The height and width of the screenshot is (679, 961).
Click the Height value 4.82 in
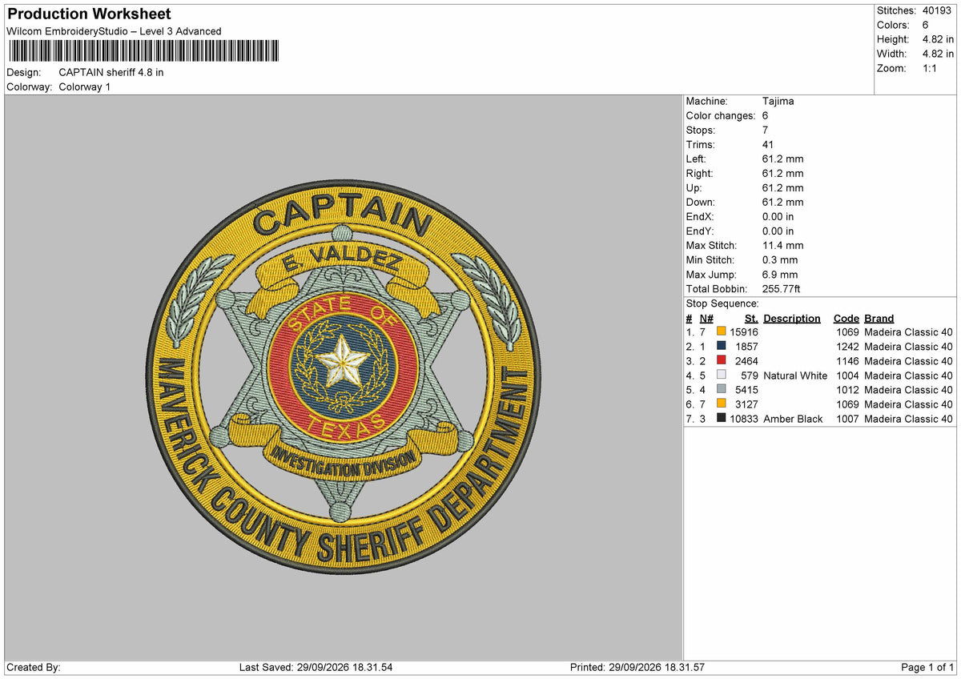tap(938, 39)
